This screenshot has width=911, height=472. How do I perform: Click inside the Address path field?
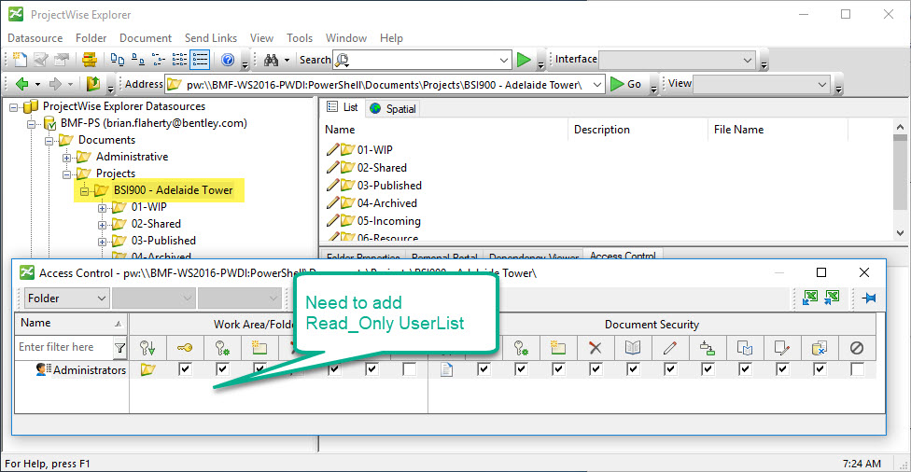[384, 85]
